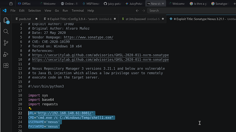Screen dimensions: 236x132
Task: Open a new browser tab with plus
Action: (235, 4)
